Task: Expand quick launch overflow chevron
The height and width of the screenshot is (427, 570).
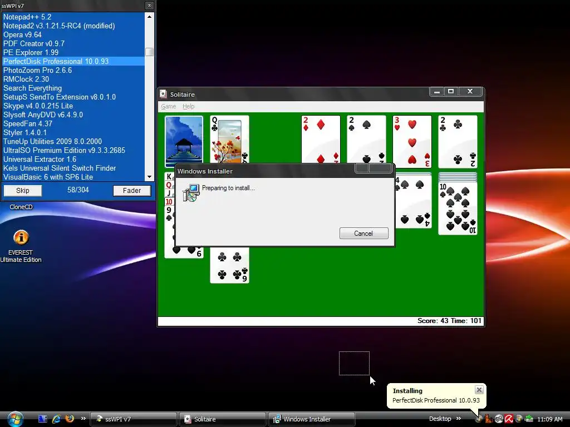Action: click(x=83, y=419)
